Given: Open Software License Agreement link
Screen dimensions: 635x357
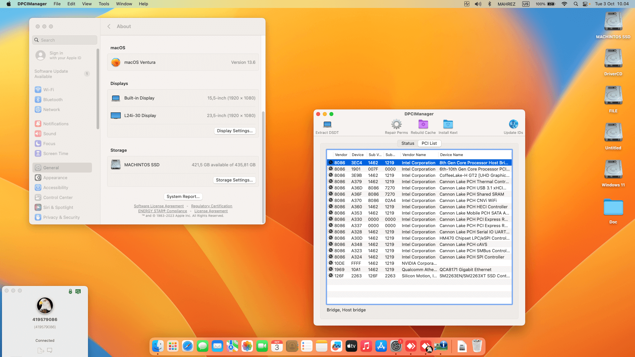Looking at the screenshot, I should pyautogui.click(x=158, y=206).
